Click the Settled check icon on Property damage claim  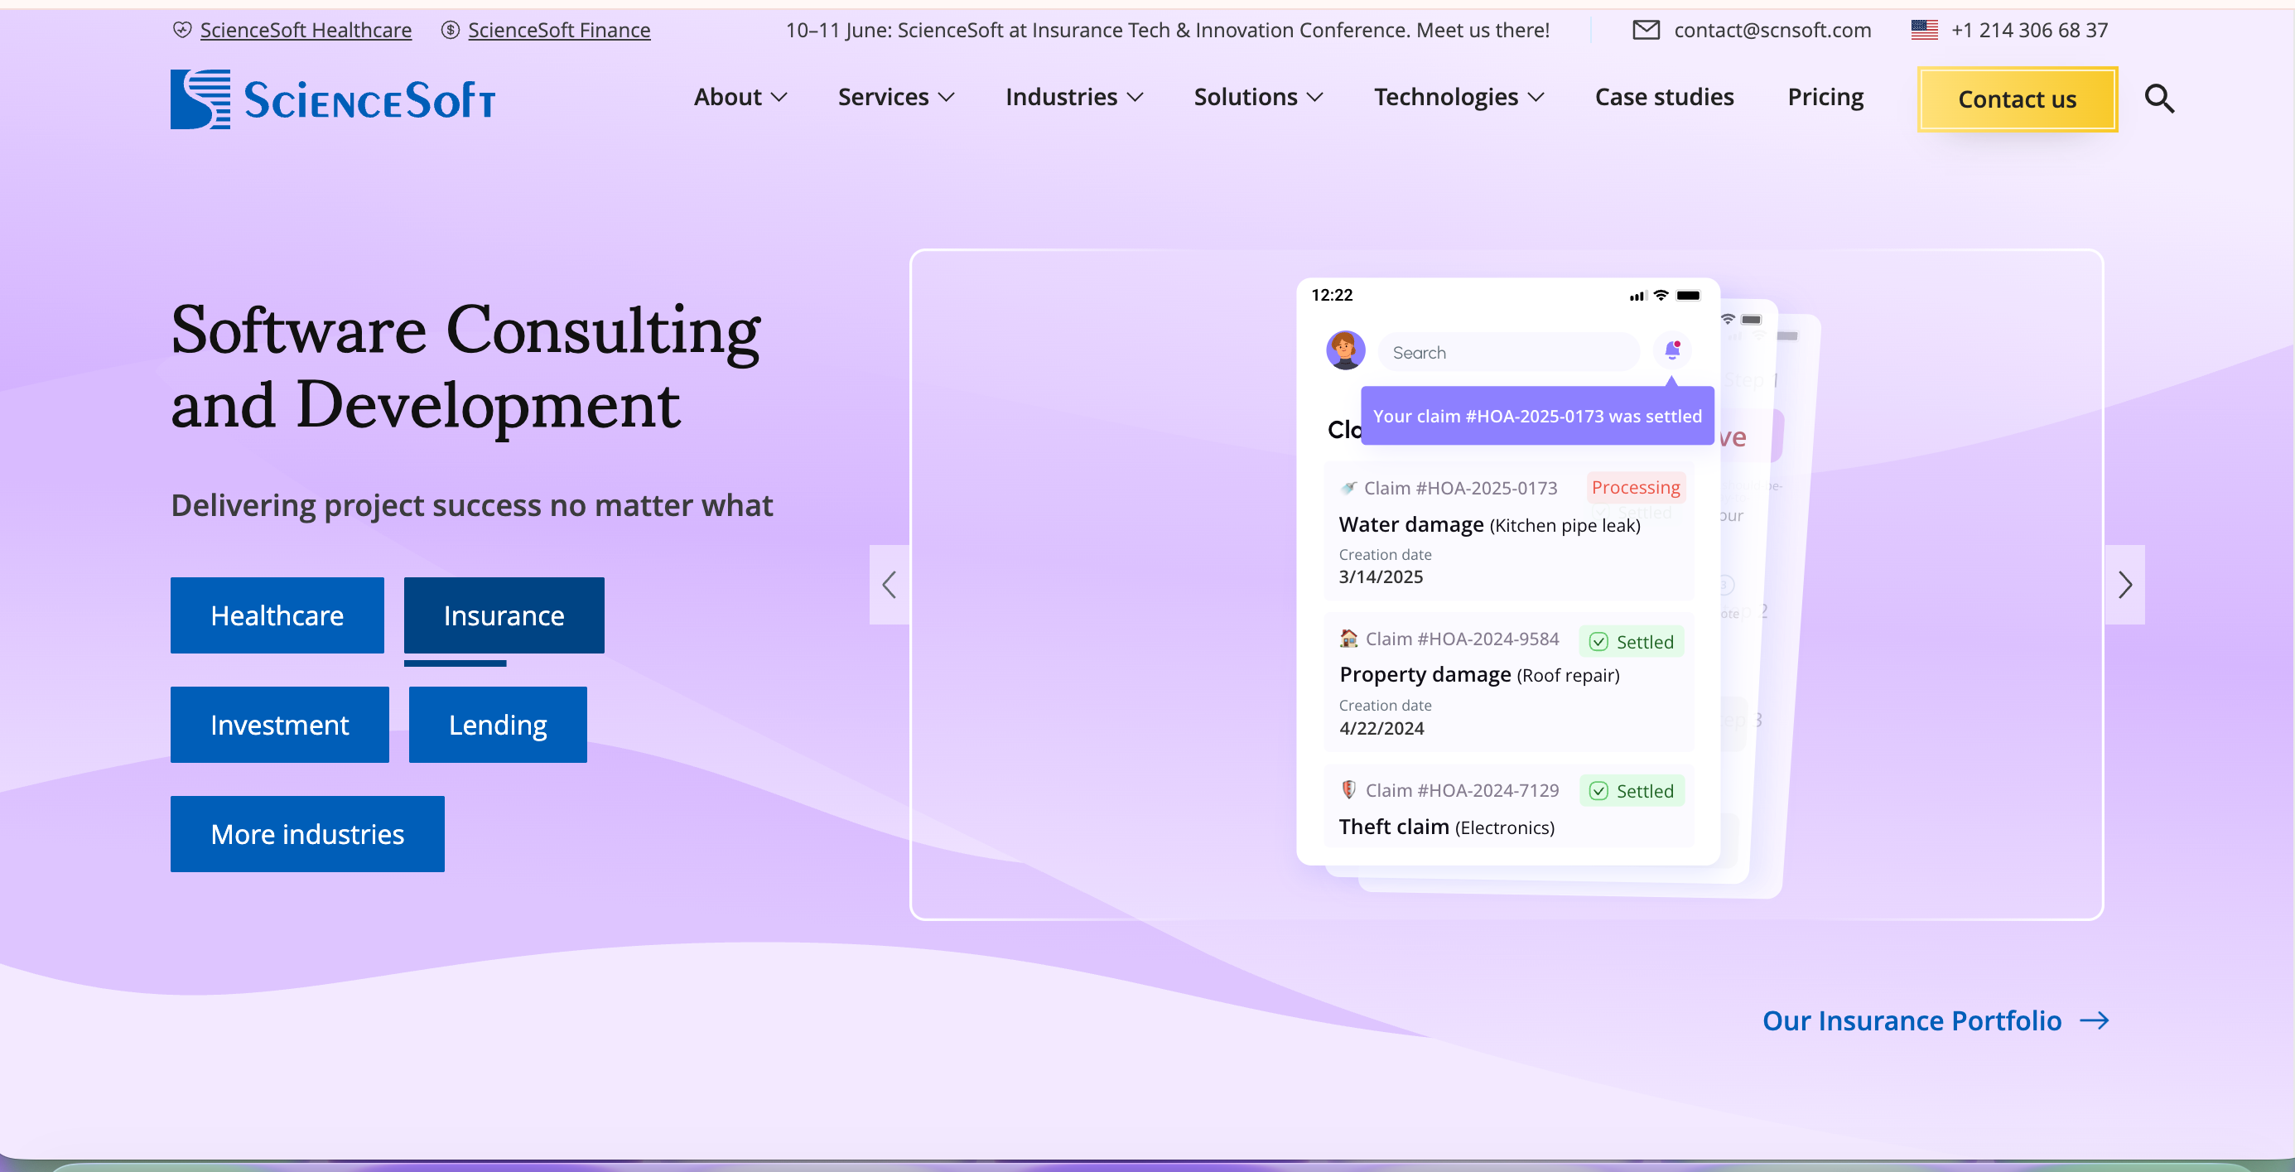click(1599, 642)
